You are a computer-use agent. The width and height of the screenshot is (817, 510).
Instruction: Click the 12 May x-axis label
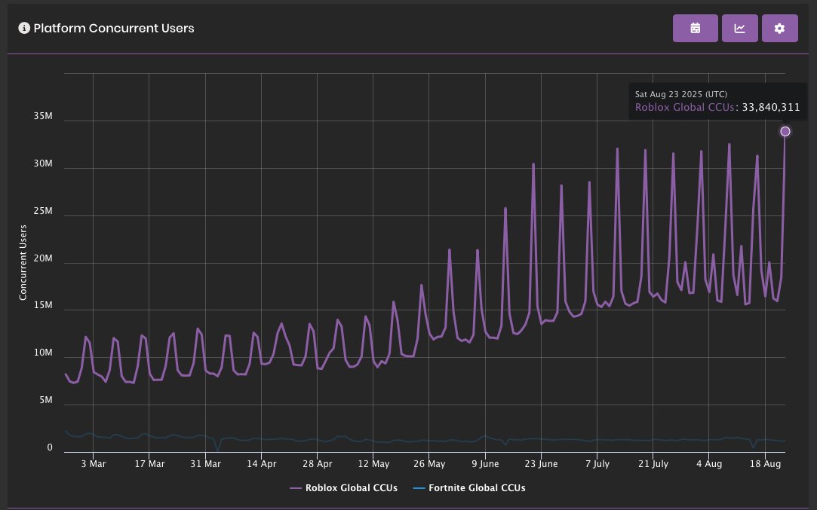pos(373,464)
